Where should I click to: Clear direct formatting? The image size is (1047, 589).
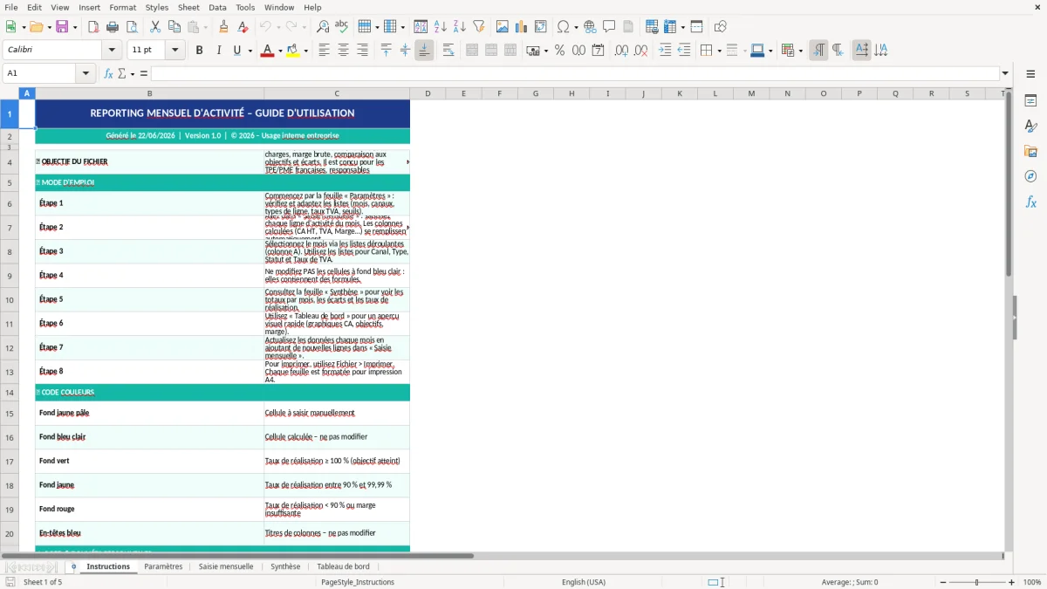pyautogui.click(x=243, y=27)
